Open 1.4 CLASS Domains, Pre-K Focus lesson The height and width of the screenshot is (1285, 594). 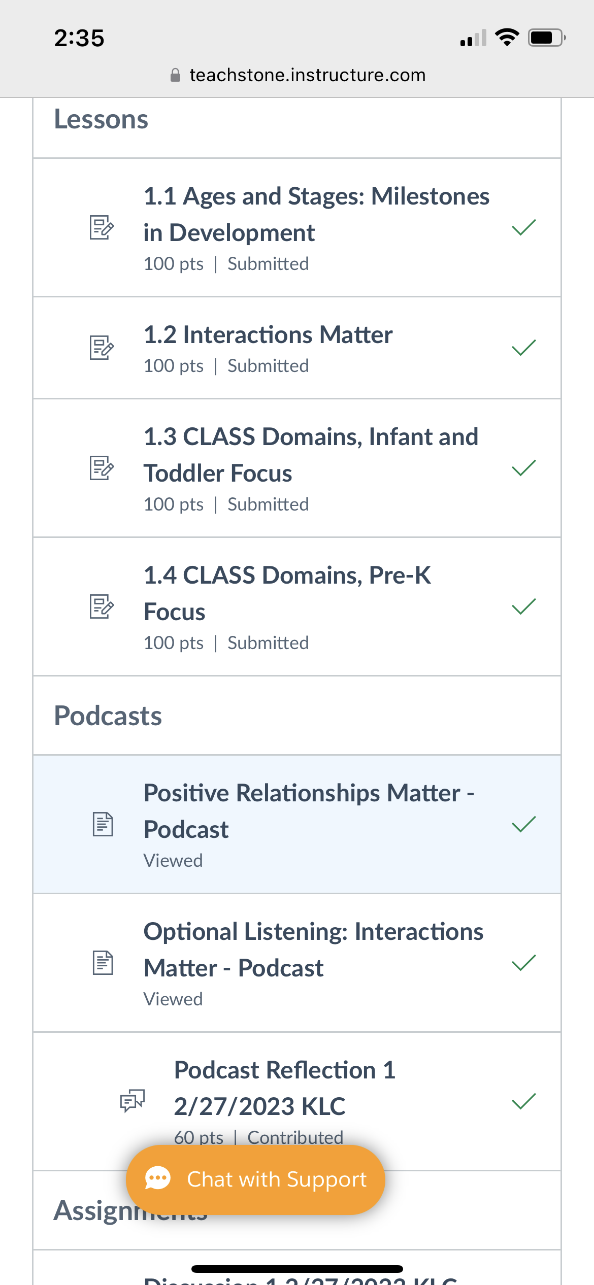click(287, 593)
